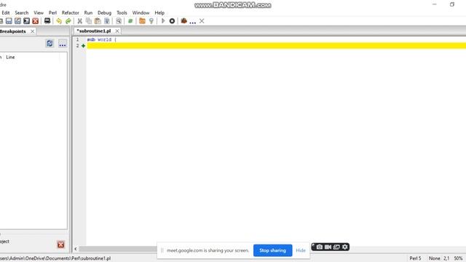466x262 pixels.
Task: Click the green plus marker on line 2
Action: [83, 46]
